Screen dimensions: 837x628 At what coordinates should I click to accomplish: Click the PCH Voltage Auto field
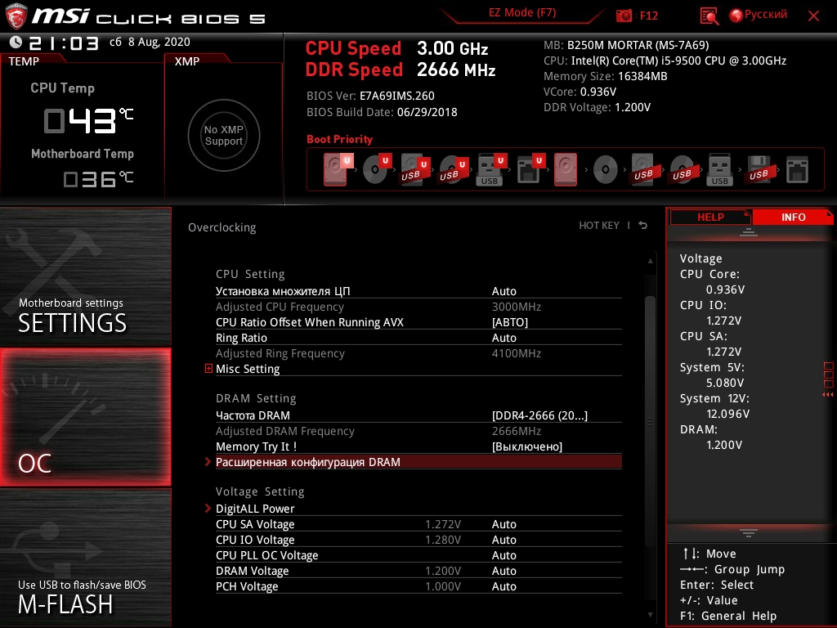(504, 585)
